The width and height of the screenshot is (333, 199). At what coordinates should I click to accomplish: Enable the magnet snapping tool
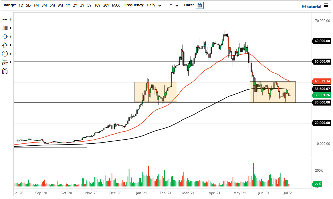5,71
